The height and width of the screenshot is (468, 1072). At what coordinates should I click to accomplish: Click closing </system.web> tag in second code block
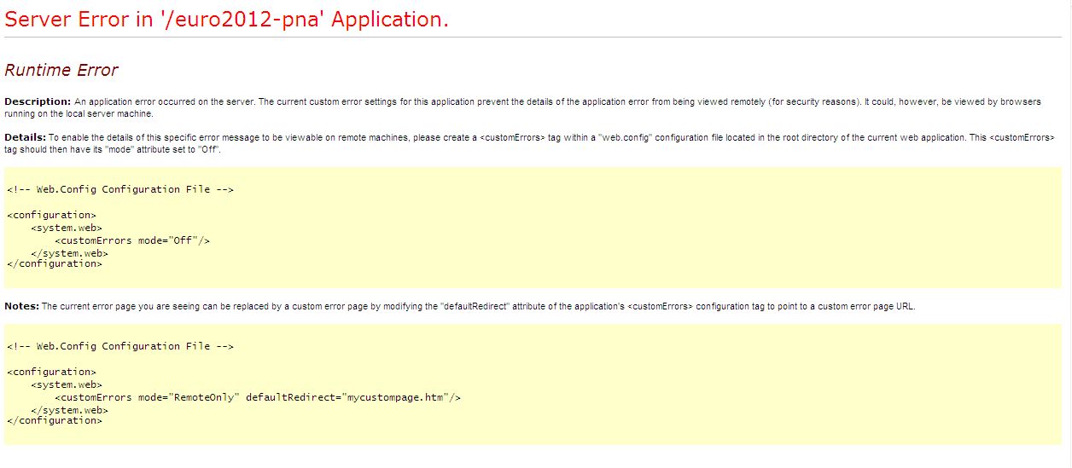click(69, 410)
